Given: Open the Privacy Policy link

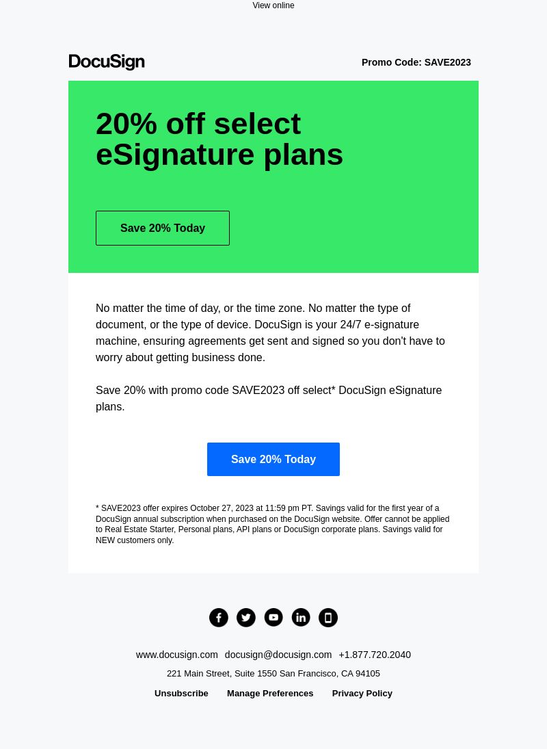Looking at the screenshot, I should point(362,694).
